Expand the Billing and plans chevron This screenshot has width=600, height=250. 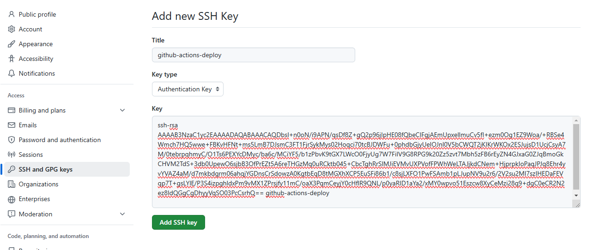(x=122, y=110)
